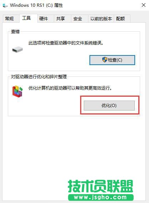This screenshot has width=149, height=203.
Task: Switch to the 常规 tab
Action: tap(9, 18)
